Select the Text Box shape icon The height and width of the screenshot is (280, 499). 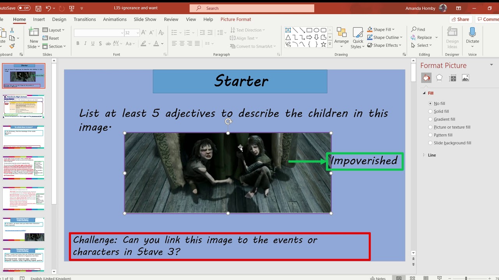click(288, 30)
